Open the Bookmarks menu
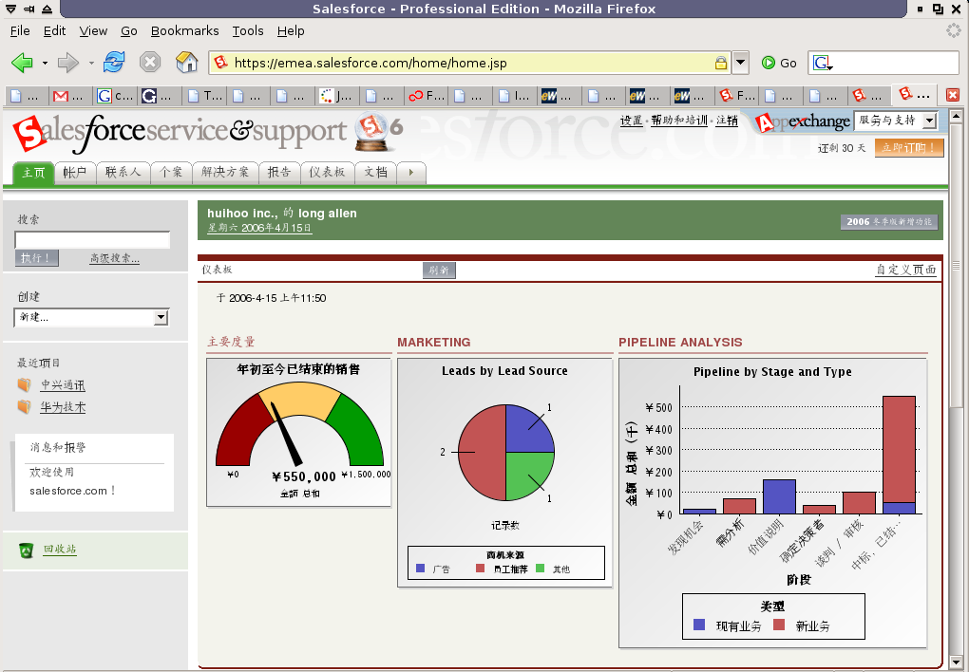969x672 pixels. (185, 31)
